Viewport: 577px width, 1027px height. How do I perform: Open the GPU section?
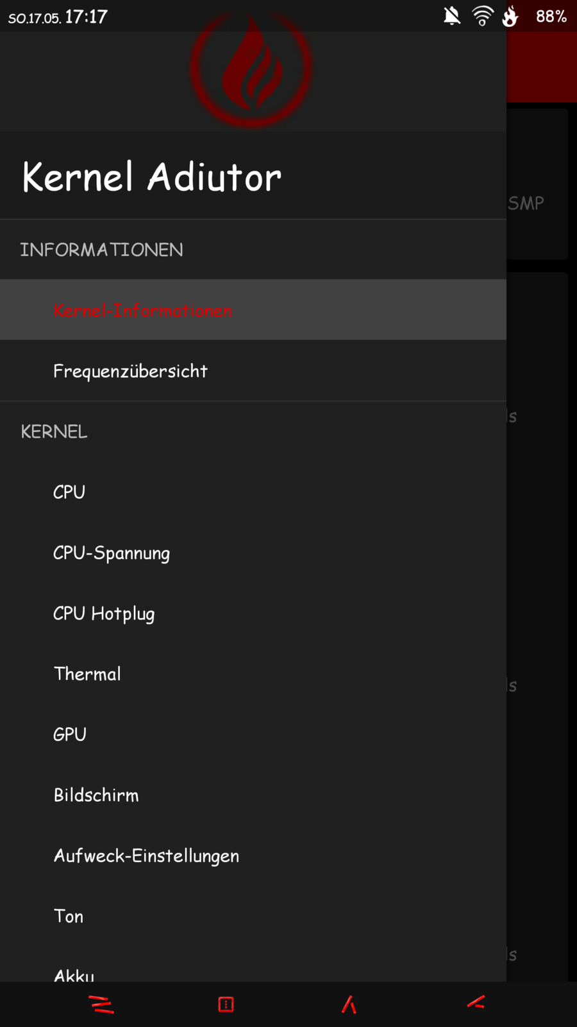click(x=70, y=734)
